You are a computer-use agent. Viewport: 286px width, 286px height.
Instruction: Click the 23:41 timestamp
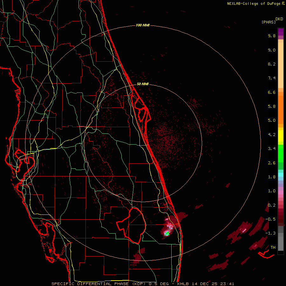pos(227,284)
